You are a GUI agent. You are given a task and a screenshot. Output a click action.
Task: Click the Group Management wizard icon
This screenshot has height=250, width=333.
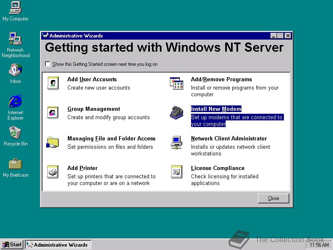pos(53,112)
